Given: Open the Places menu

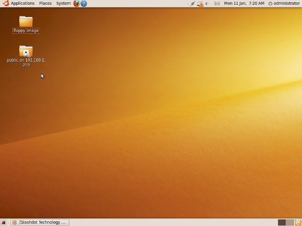Looking at the screenshot, I should 45,3.
